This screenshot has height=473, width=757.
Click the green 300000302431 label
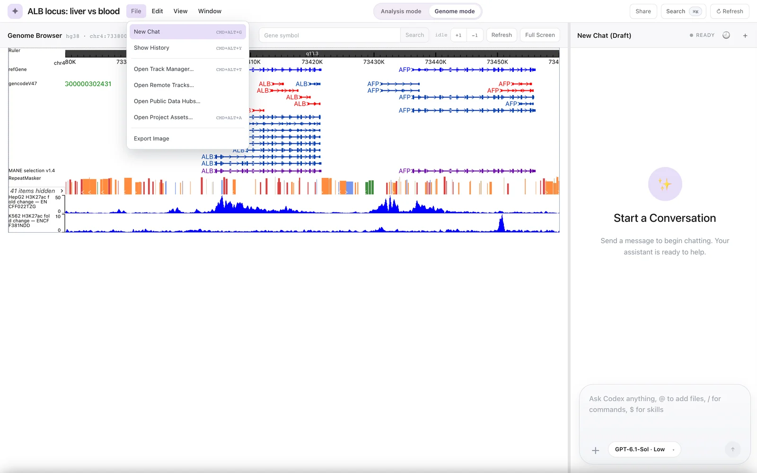(88, 84)
